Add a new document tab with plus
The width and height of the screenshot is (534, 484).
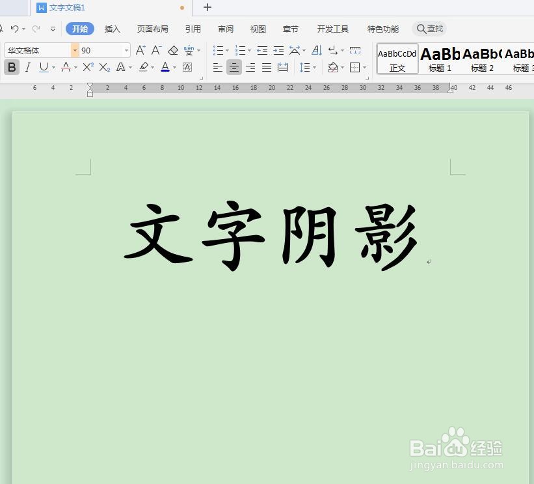[x=207, y=7]
